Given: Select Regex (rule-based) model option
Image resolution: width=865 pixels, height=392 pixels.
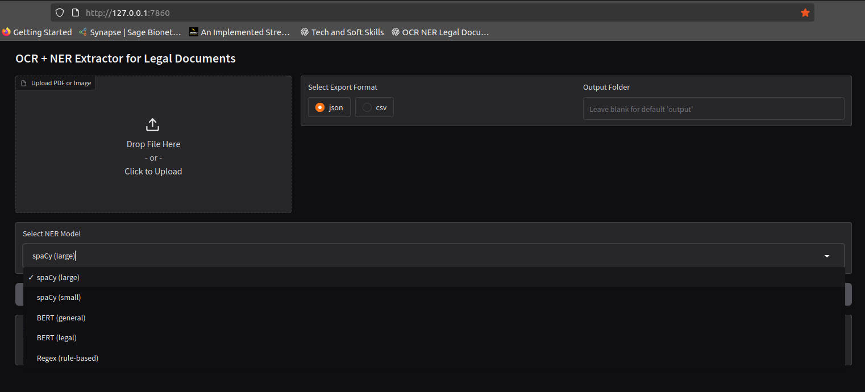Looking at the screenshot, I should pos(67,358).
